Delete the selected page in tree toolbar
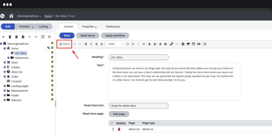 pos(10,37)
